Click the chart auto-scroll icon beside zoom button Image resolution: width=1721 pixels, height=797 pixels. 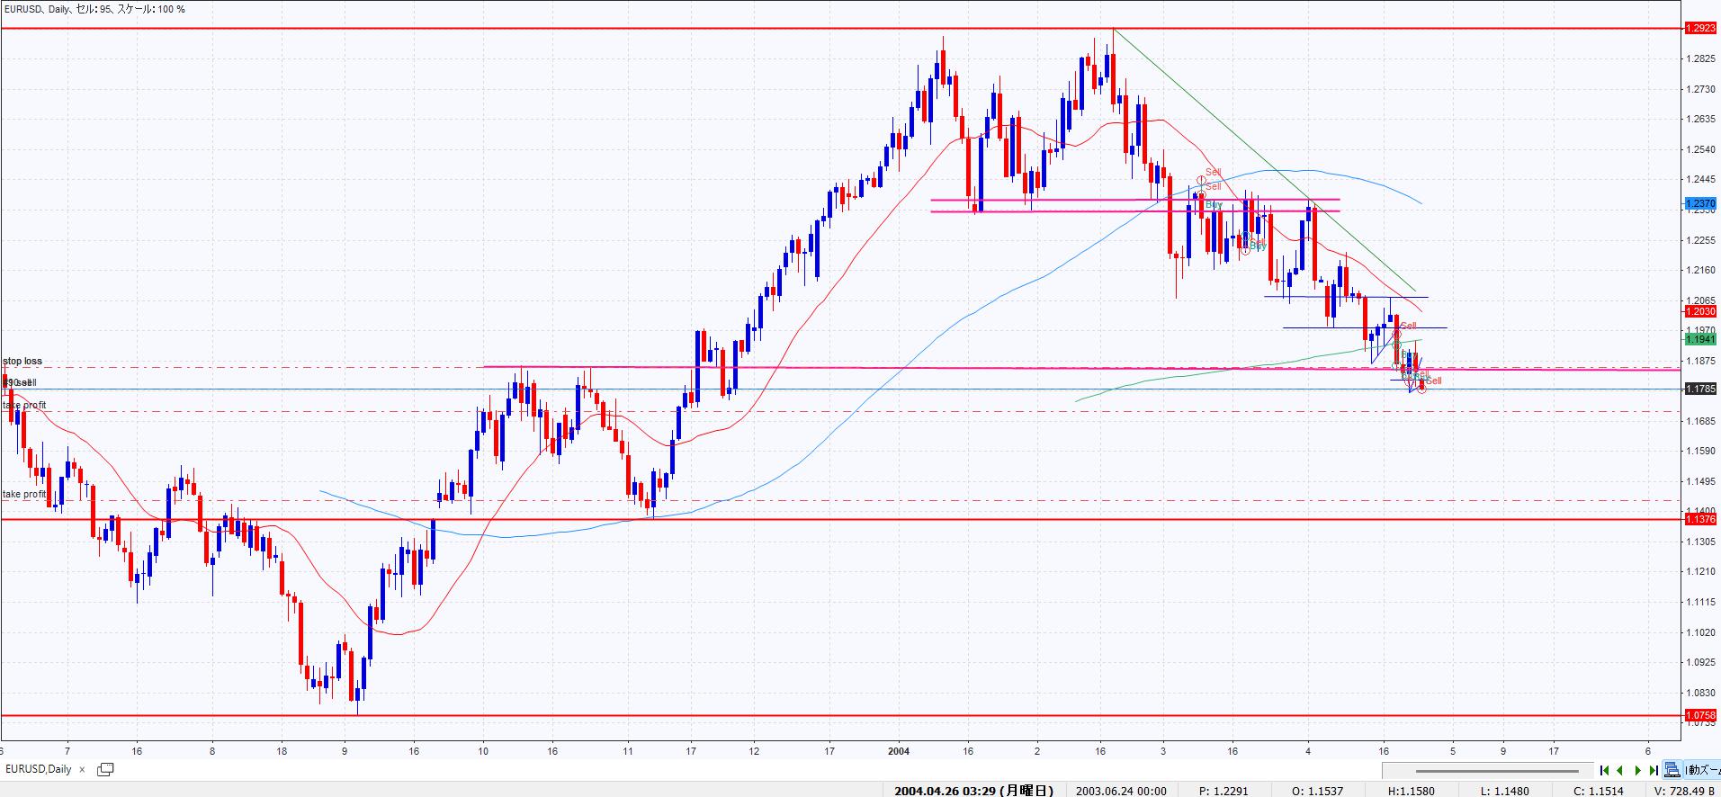(x=1672, y=770)
